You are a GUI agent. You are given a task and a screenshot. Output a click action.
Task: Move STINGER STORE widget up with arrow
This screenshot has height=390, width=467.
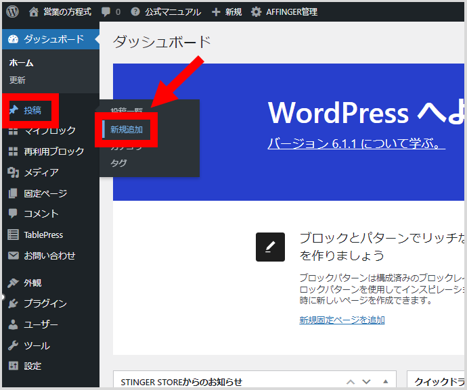point(351,382)
